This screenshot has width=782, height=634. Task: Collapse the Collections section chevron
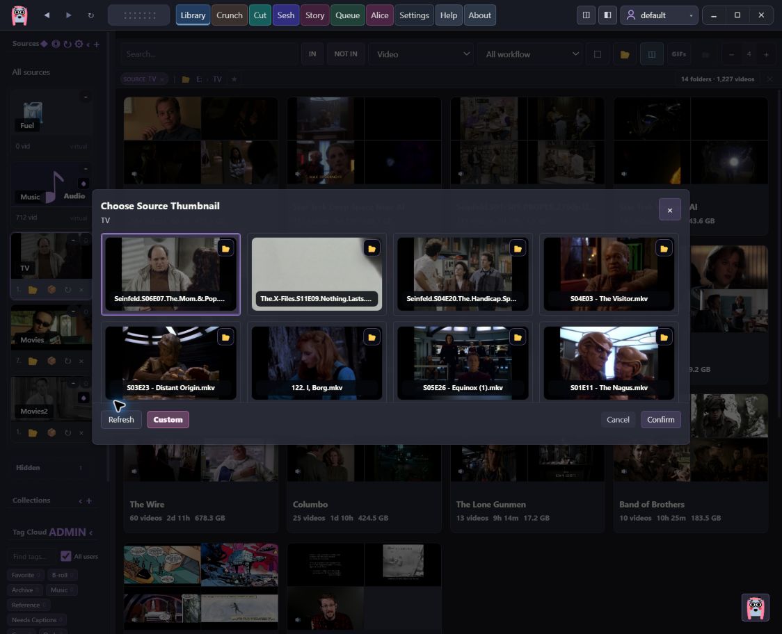click(80, 501)
